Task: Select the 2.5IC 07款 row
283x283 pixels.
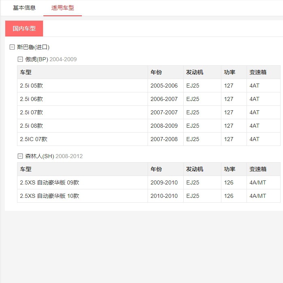Action: coord(149,139)
